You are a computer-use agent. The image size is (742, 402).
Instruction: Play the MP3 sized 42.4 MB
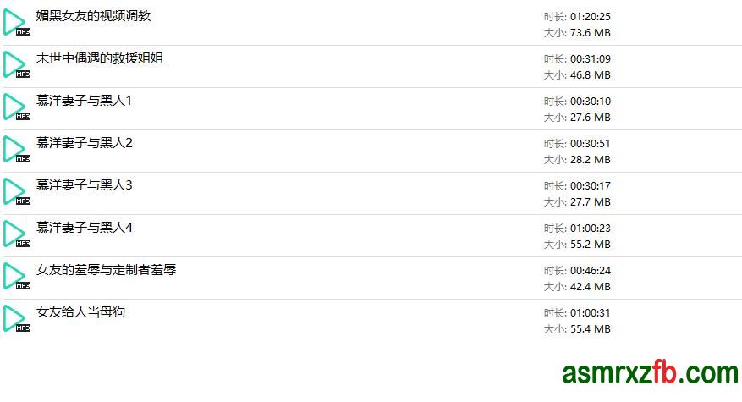click(x=16, y=277)
